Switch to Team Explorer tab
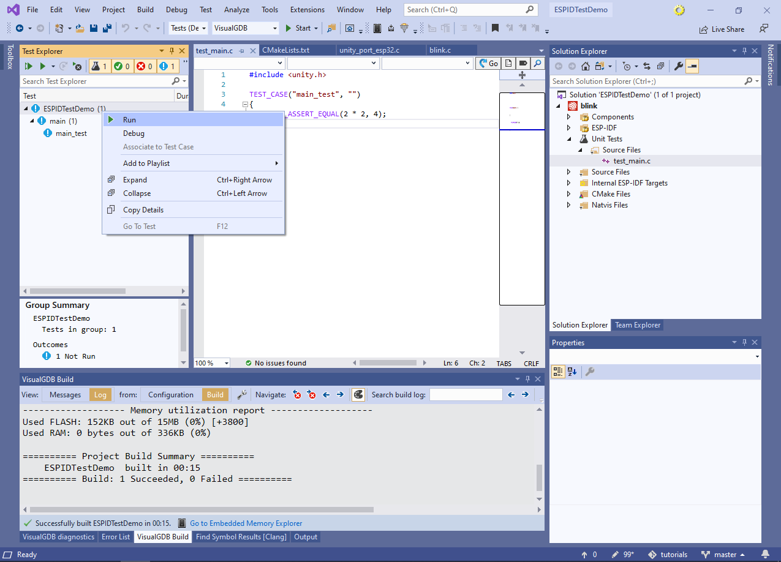This screenshot has width=781, height=562. click(638, 325)
